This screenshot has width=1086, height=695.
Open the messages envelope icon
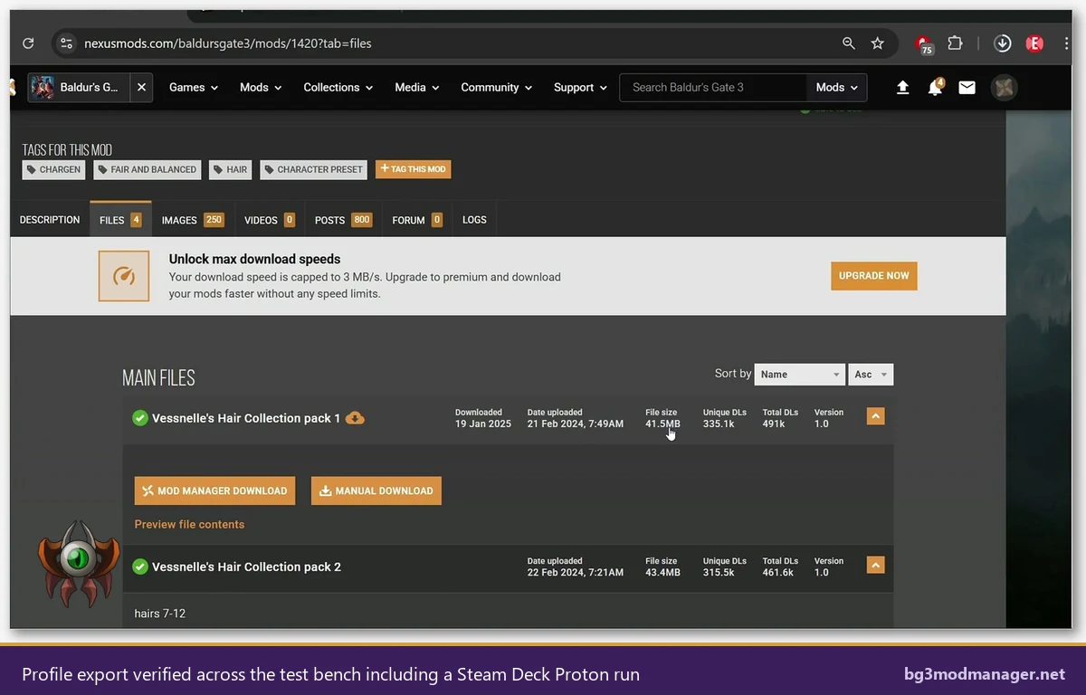click(967, 88)
